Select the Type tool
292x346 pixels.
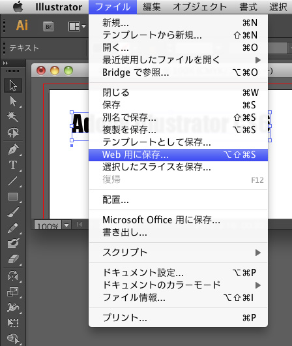13,165
